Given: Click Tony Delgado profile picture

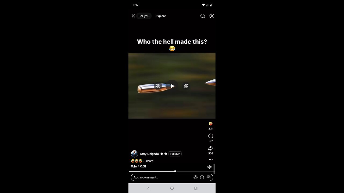Looking at the screenshot, I should tap(134, 154).
